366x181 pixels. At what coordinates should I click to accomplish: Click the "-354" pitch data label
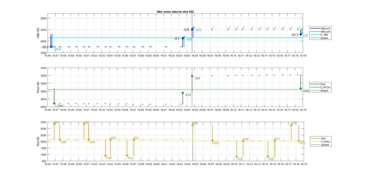point(59,106)
